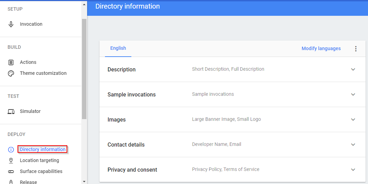Expand the Sample invocations section chevron
Screen dimensions: 368x184
coord(353,94)
